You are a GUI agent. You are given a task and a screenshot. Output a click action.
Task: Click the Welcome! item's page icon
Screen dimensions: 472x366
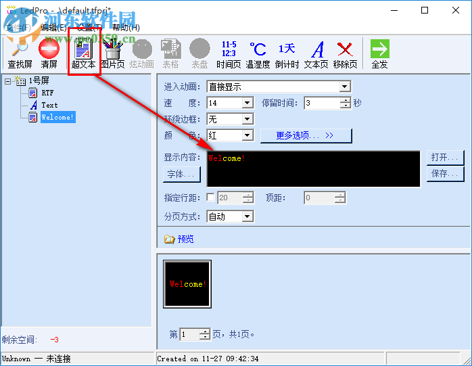[x=33, y=117]
